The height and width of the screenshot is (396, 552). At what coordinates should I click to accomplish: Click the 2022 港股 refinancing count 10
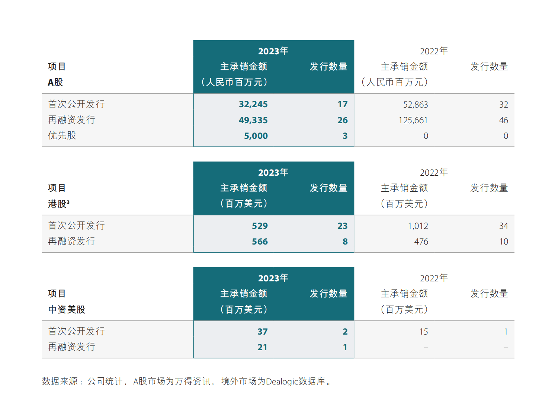(504, 242)
